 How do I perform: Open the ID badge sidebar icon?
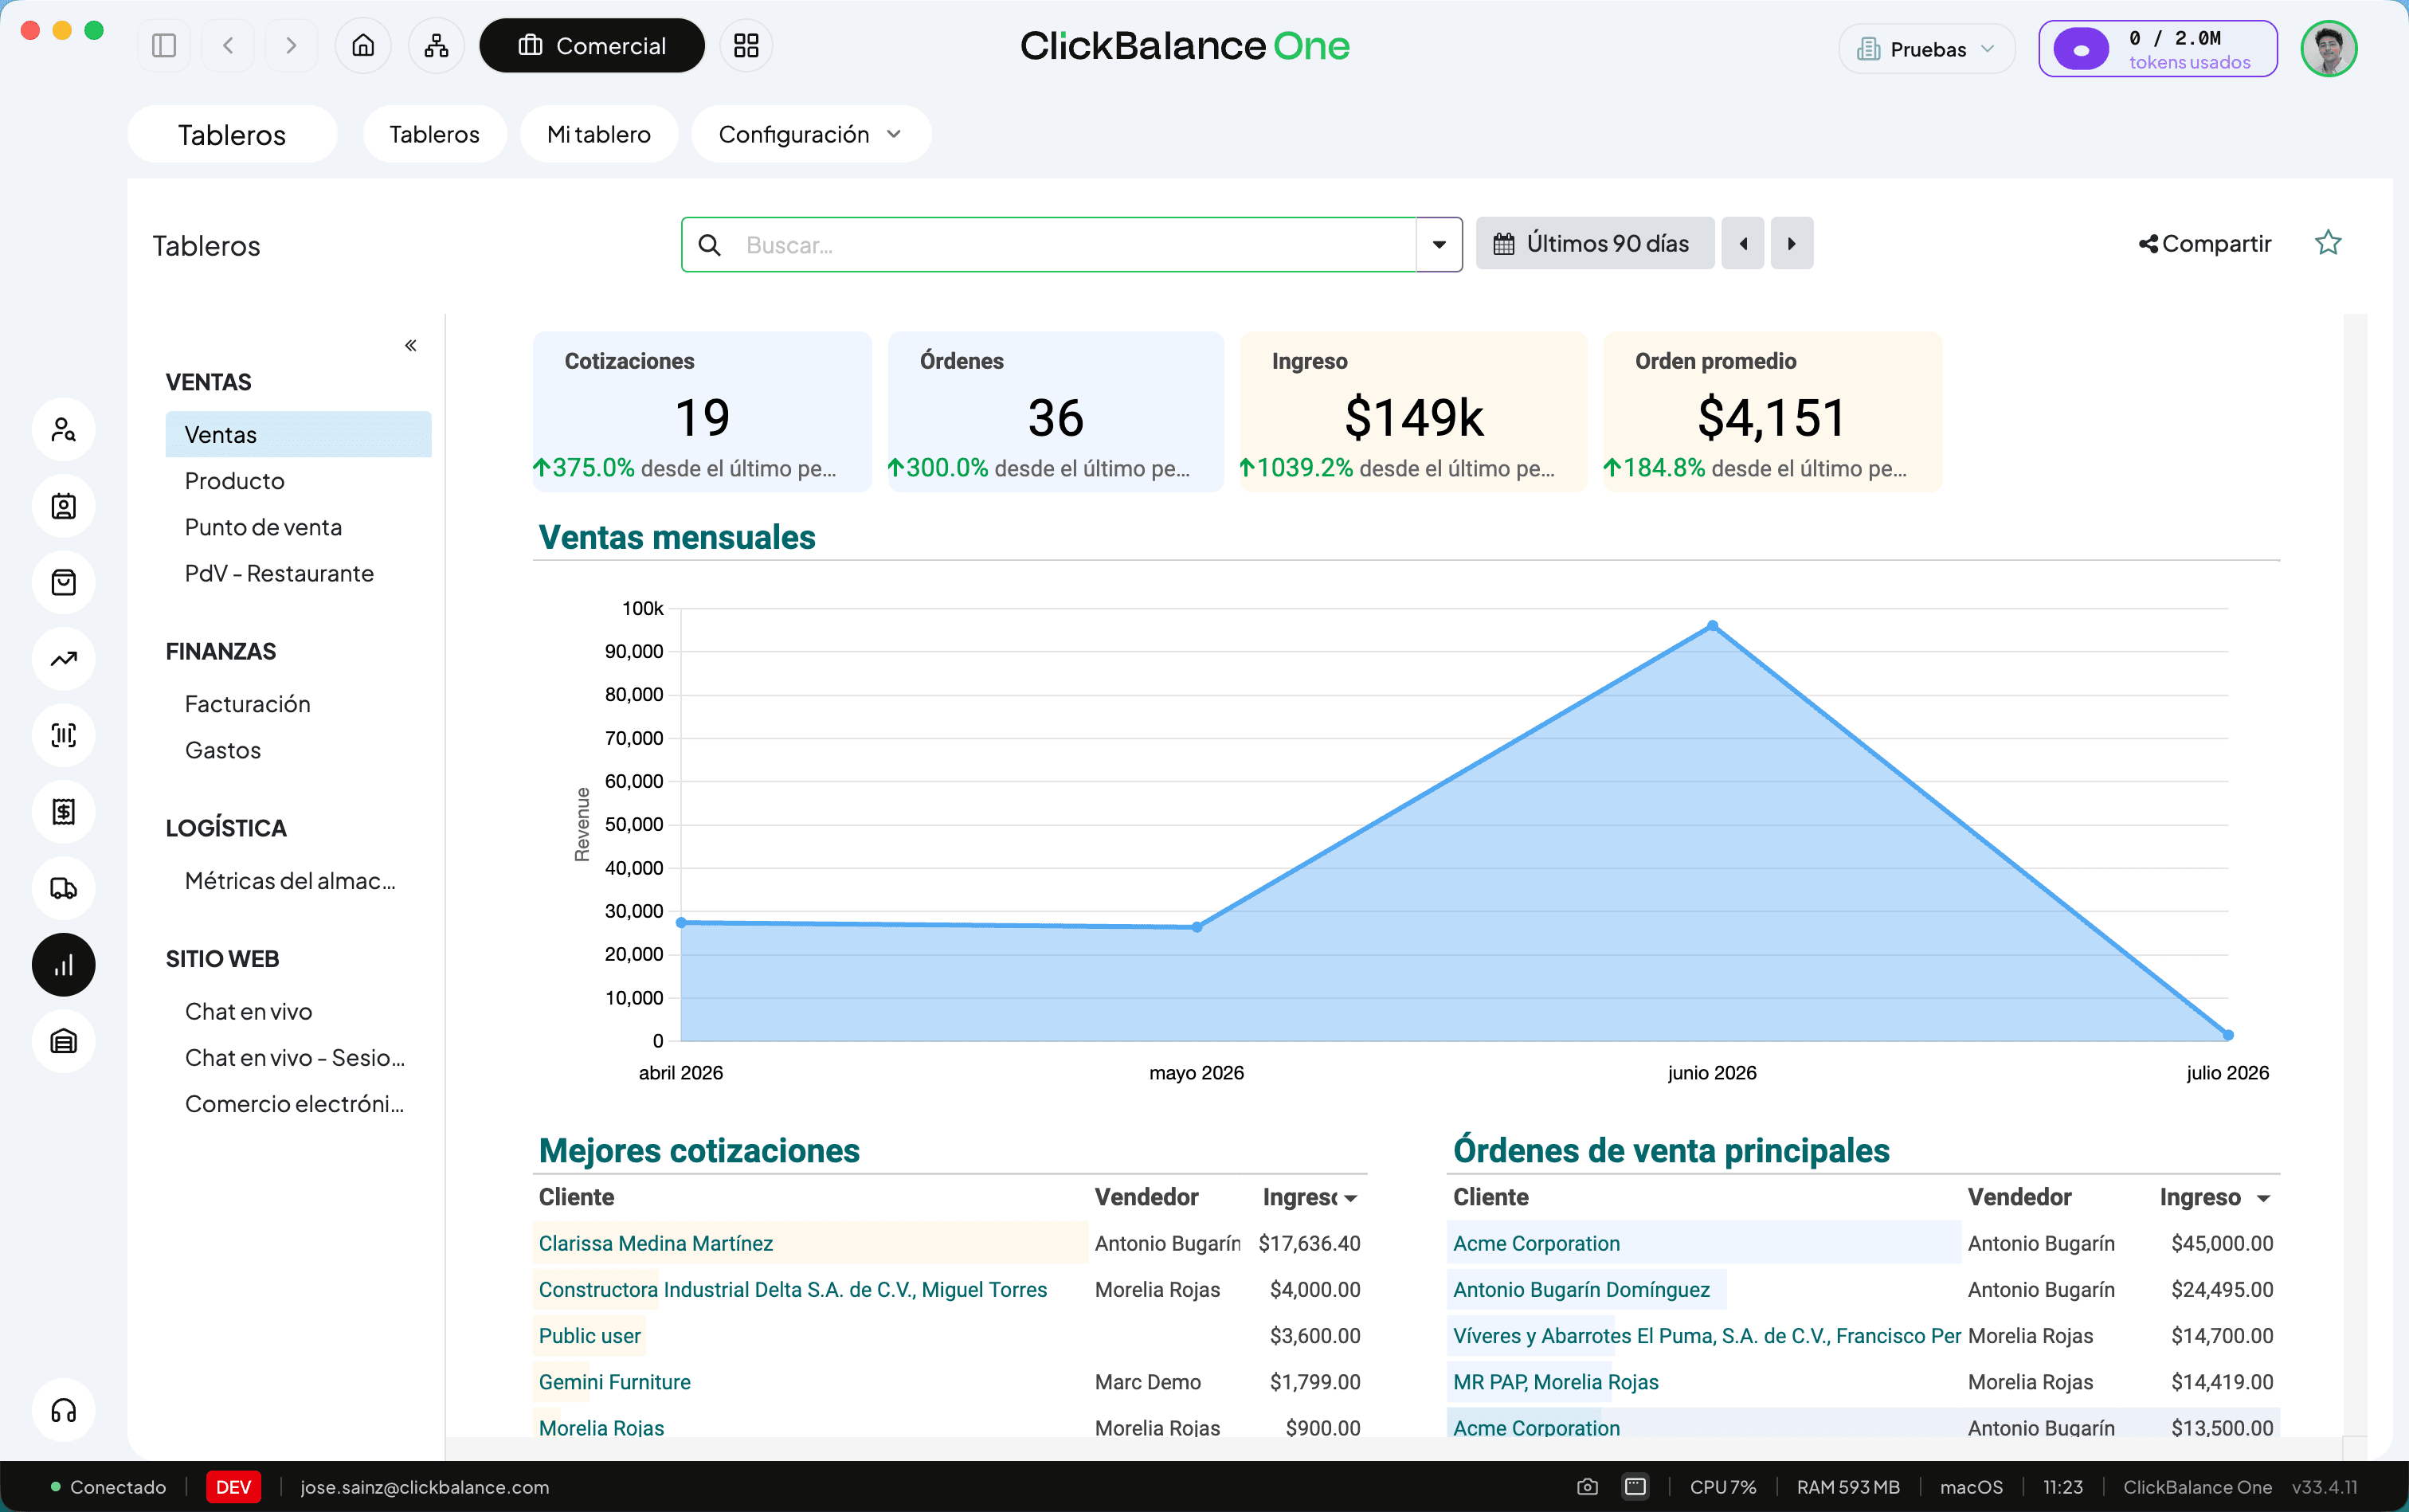click(64, 507)
